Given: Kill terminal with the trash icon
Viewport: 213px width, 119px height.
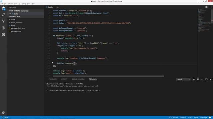Looking at the screenshot, I should (198, 79).
